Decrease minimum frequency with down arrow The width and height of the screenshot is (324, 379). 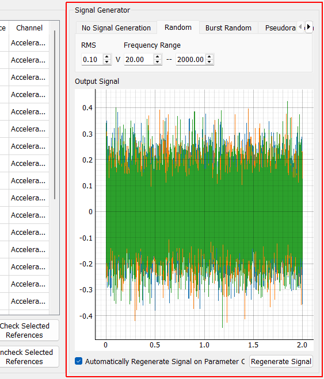pos(158,62)
